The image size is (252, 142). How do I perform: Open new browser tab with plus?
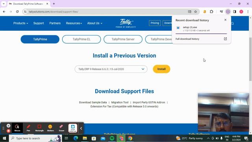point(54,4)
